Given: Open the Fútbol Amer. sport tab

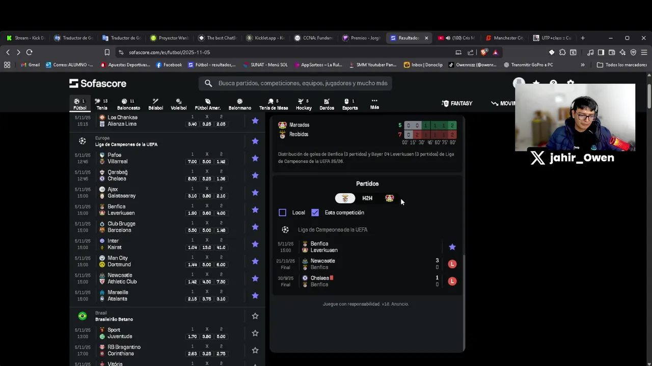Looking at the screenshot, I should (x=207, y=104).
